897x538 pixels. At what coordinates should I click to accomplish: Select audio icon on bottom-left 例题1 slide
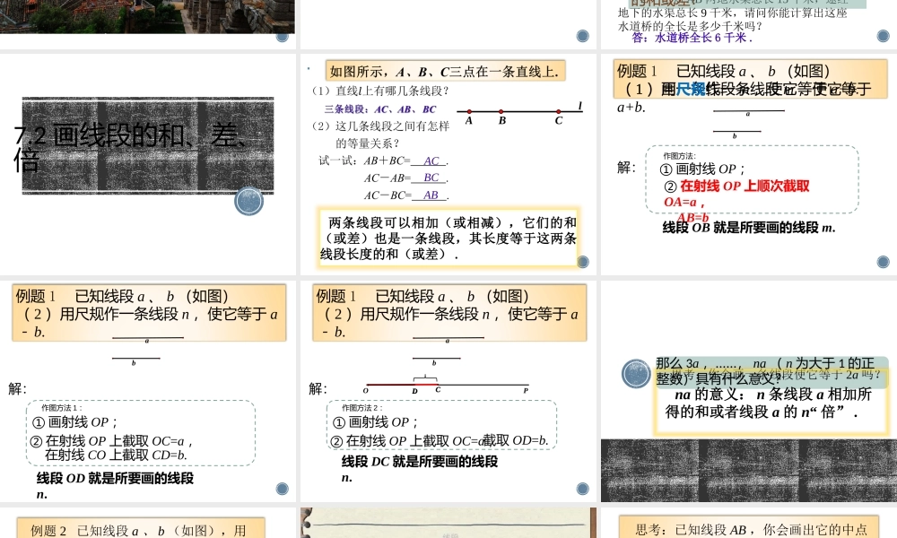[282, 490]
